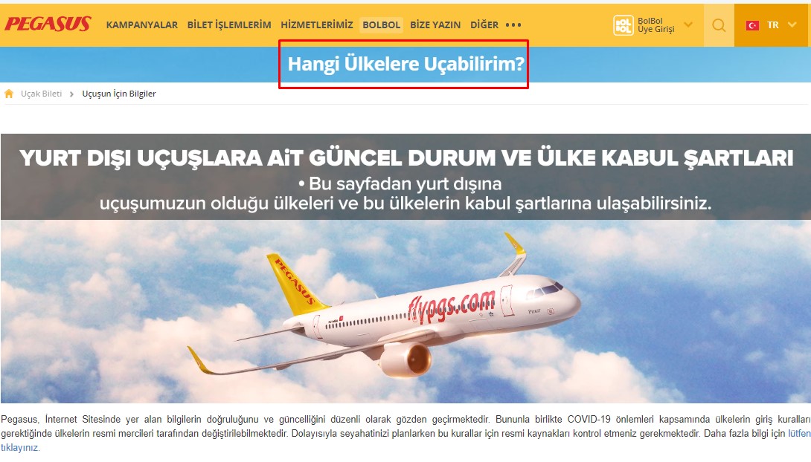Viewport: 811px width, 462px height.
Task: Open the KAMPANYALAR menu
Action: pyautogui.click(x=141, y=25)
